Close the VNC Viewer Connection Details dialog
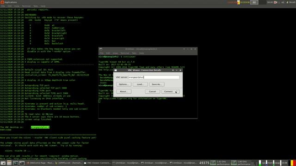 tap(180, 70)
